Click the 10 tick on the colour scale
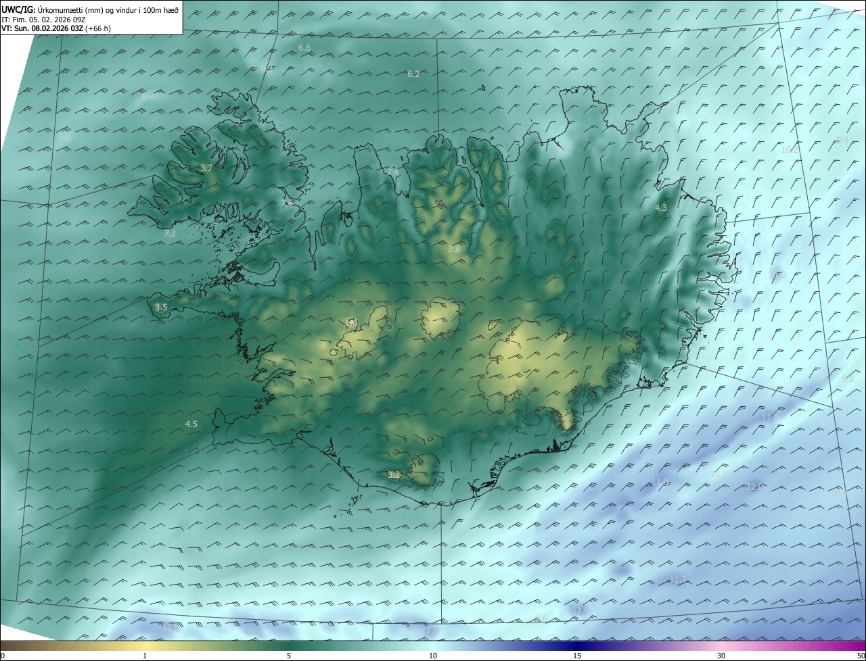This screenshot has height=661, width=866. (x=433, y=656)
